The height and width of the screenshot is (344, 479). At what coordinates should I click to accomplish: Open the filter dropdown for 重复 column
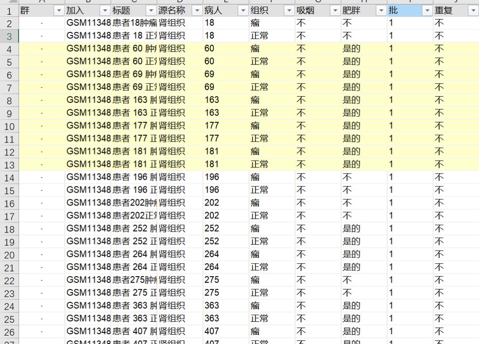coord(473,11)
